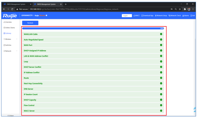Click the Ruijie logo
The image size is (198, 118).
coord(10,16)
